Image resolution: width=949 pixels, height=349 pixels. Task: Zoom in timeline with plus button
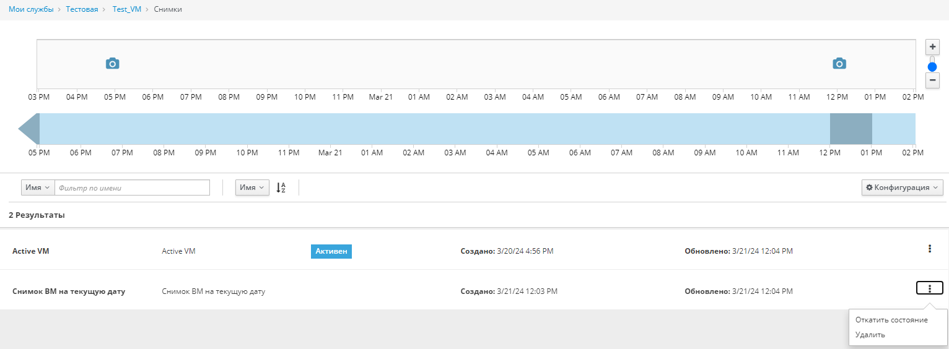tap(932, 47)
